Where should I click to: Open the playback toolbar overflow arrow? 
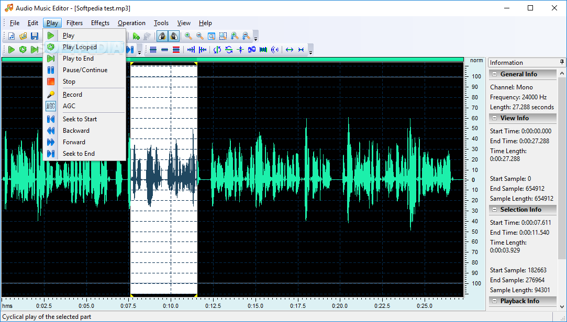pyautogui.click(x=140, y=51)
